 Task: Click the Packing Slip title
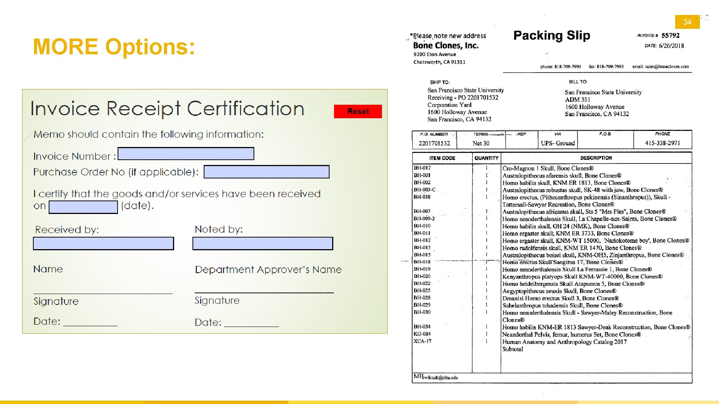point(551,36)
